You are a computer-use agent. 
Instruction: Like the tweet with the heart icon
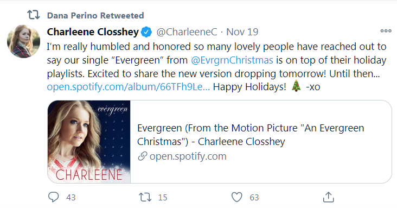coord(237,197)
